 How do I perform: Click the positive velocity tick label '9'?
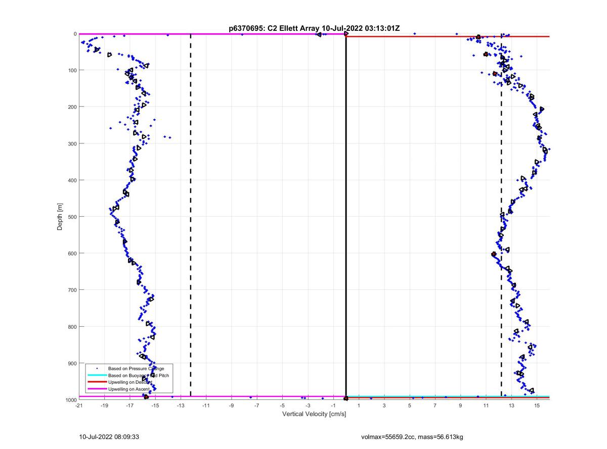coord(460,405)
